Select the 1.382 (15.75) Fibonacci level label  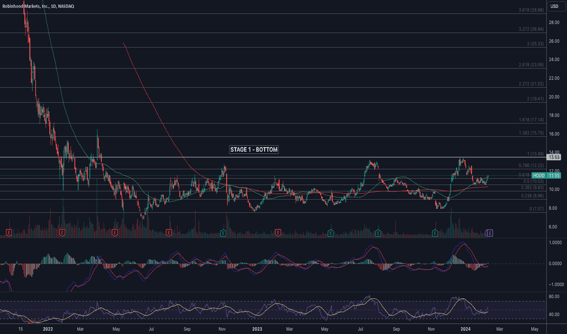coord(531,133)
